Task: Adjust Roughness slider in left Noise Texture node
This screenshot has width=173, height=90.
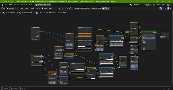Action: pyautogui.click(x=69, y=46)
